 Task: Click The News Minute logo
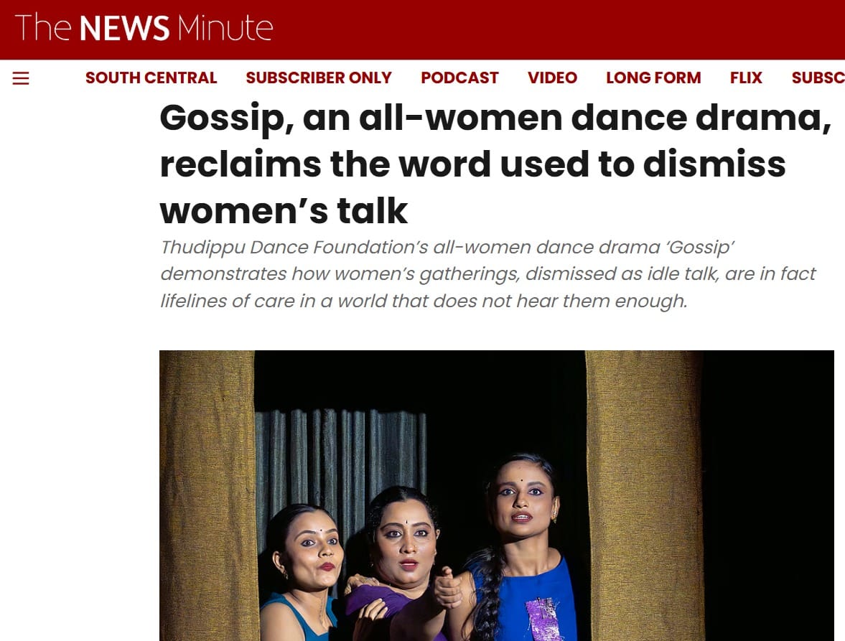144,29
